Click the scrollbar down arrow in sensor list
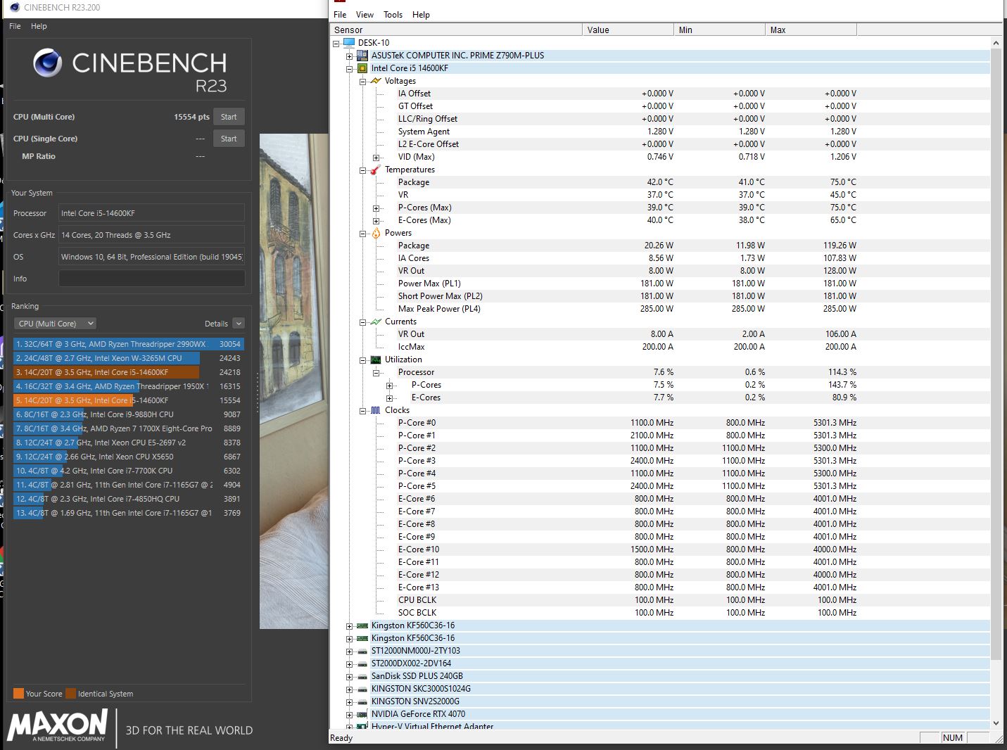Viewport: 1007px width, 750px height. pyautogui.click(x=996, y=723)
